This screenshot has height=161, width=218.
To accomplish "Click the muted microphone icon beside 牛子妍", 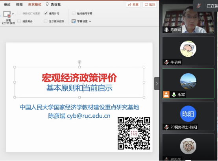I will tap(166, 62).
